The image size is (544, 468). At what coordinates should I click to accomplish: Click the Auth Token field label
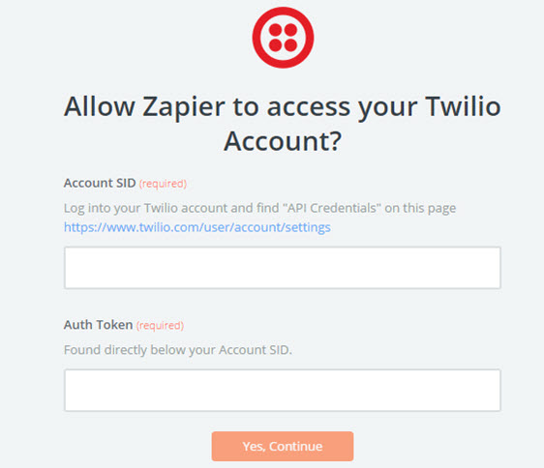98,325
